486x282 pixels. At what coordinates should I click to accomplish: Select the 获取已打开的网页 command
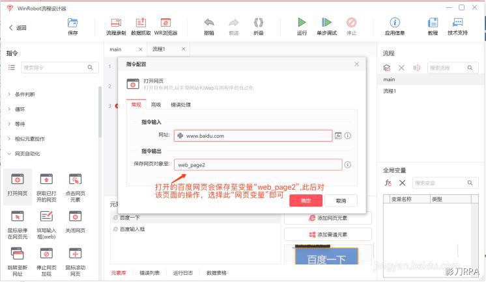click(x=46, y=188)
